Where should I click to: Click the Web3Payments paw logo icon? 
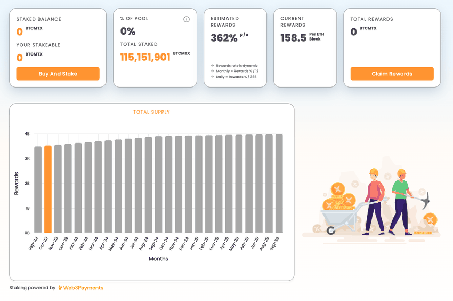[x=60, y=288]
